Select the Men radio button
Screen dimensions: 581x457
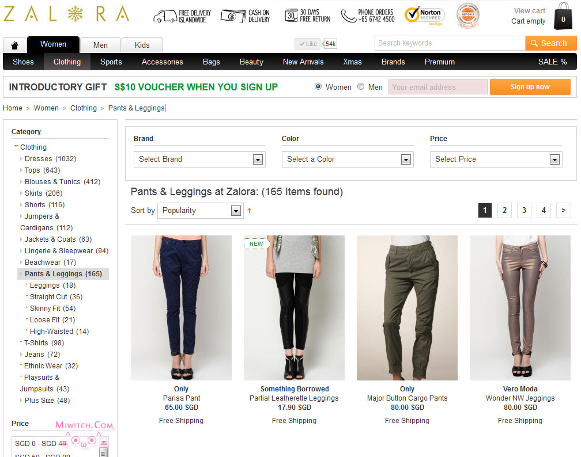[x=361, y=86]
